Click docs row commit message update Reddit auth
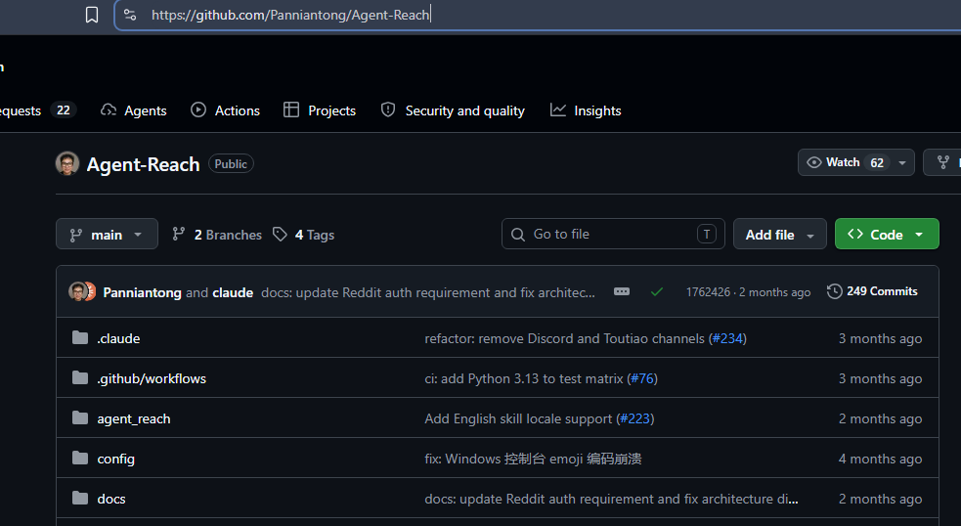The height and width of the screenshot is (526, 961). [x=611, y=499]
